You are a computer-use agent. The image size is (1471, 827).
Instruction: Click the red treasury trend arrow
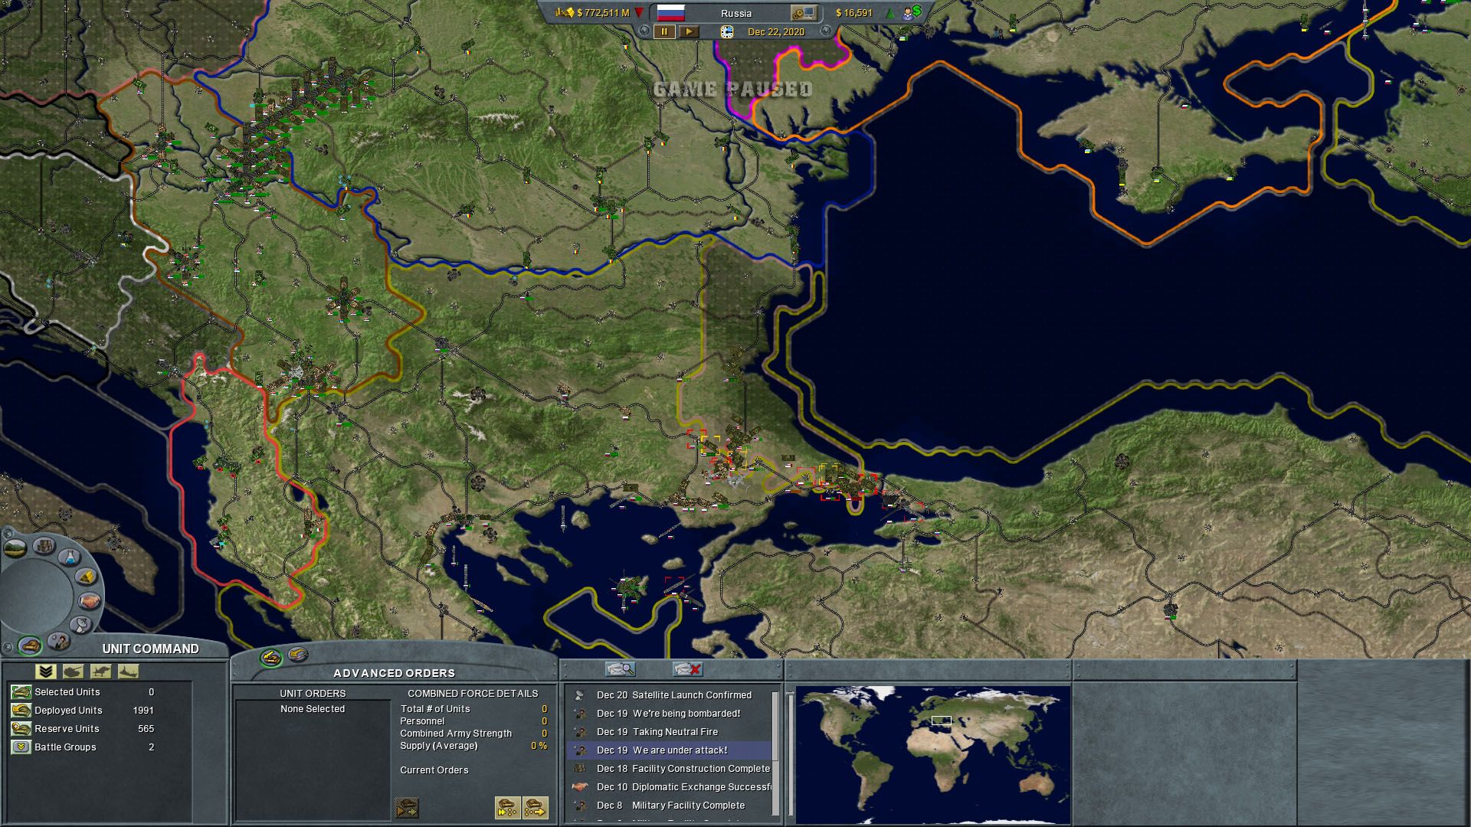pos(638,13)
